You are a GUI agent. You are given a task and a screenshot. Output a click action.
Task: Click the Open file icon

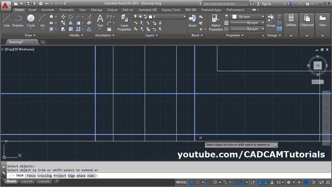click(22, 4)
